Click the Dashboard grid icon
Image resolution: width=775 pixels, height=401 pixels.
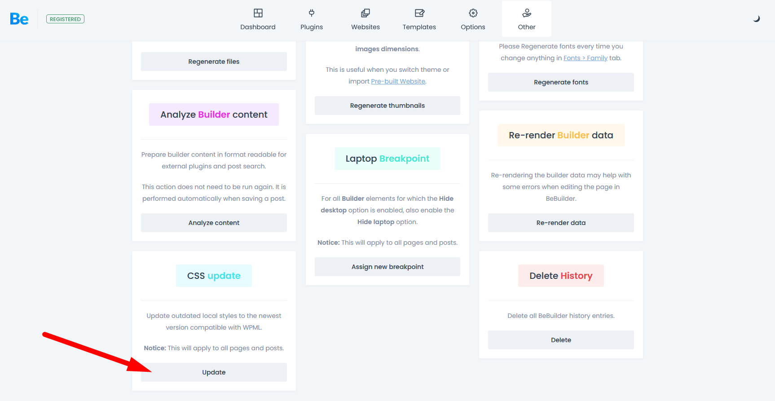click(258, 13)
